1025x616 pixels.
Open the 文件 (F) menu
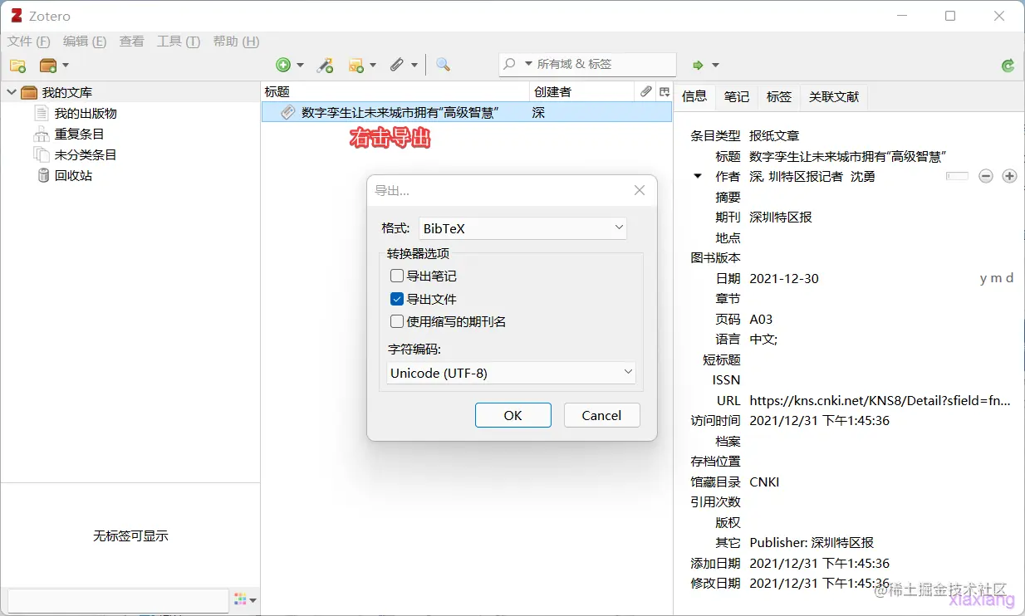click(x=29, y=42)
